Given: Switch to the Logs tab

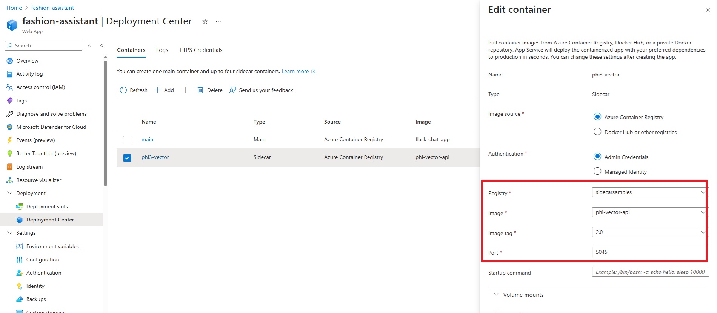Looking at the screenshot, I should click(162, 50).
